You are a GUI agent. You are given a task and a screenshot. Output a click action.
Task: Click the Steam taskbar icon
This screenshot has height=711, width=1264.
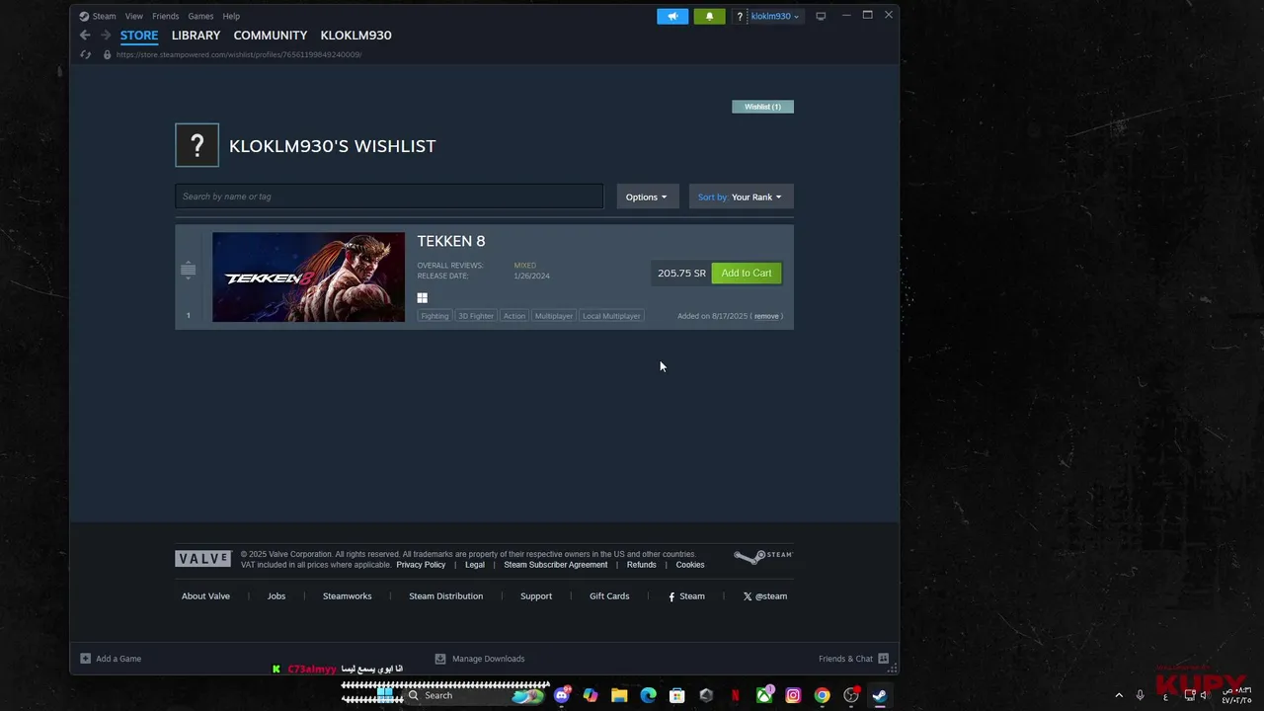[879, 695]
